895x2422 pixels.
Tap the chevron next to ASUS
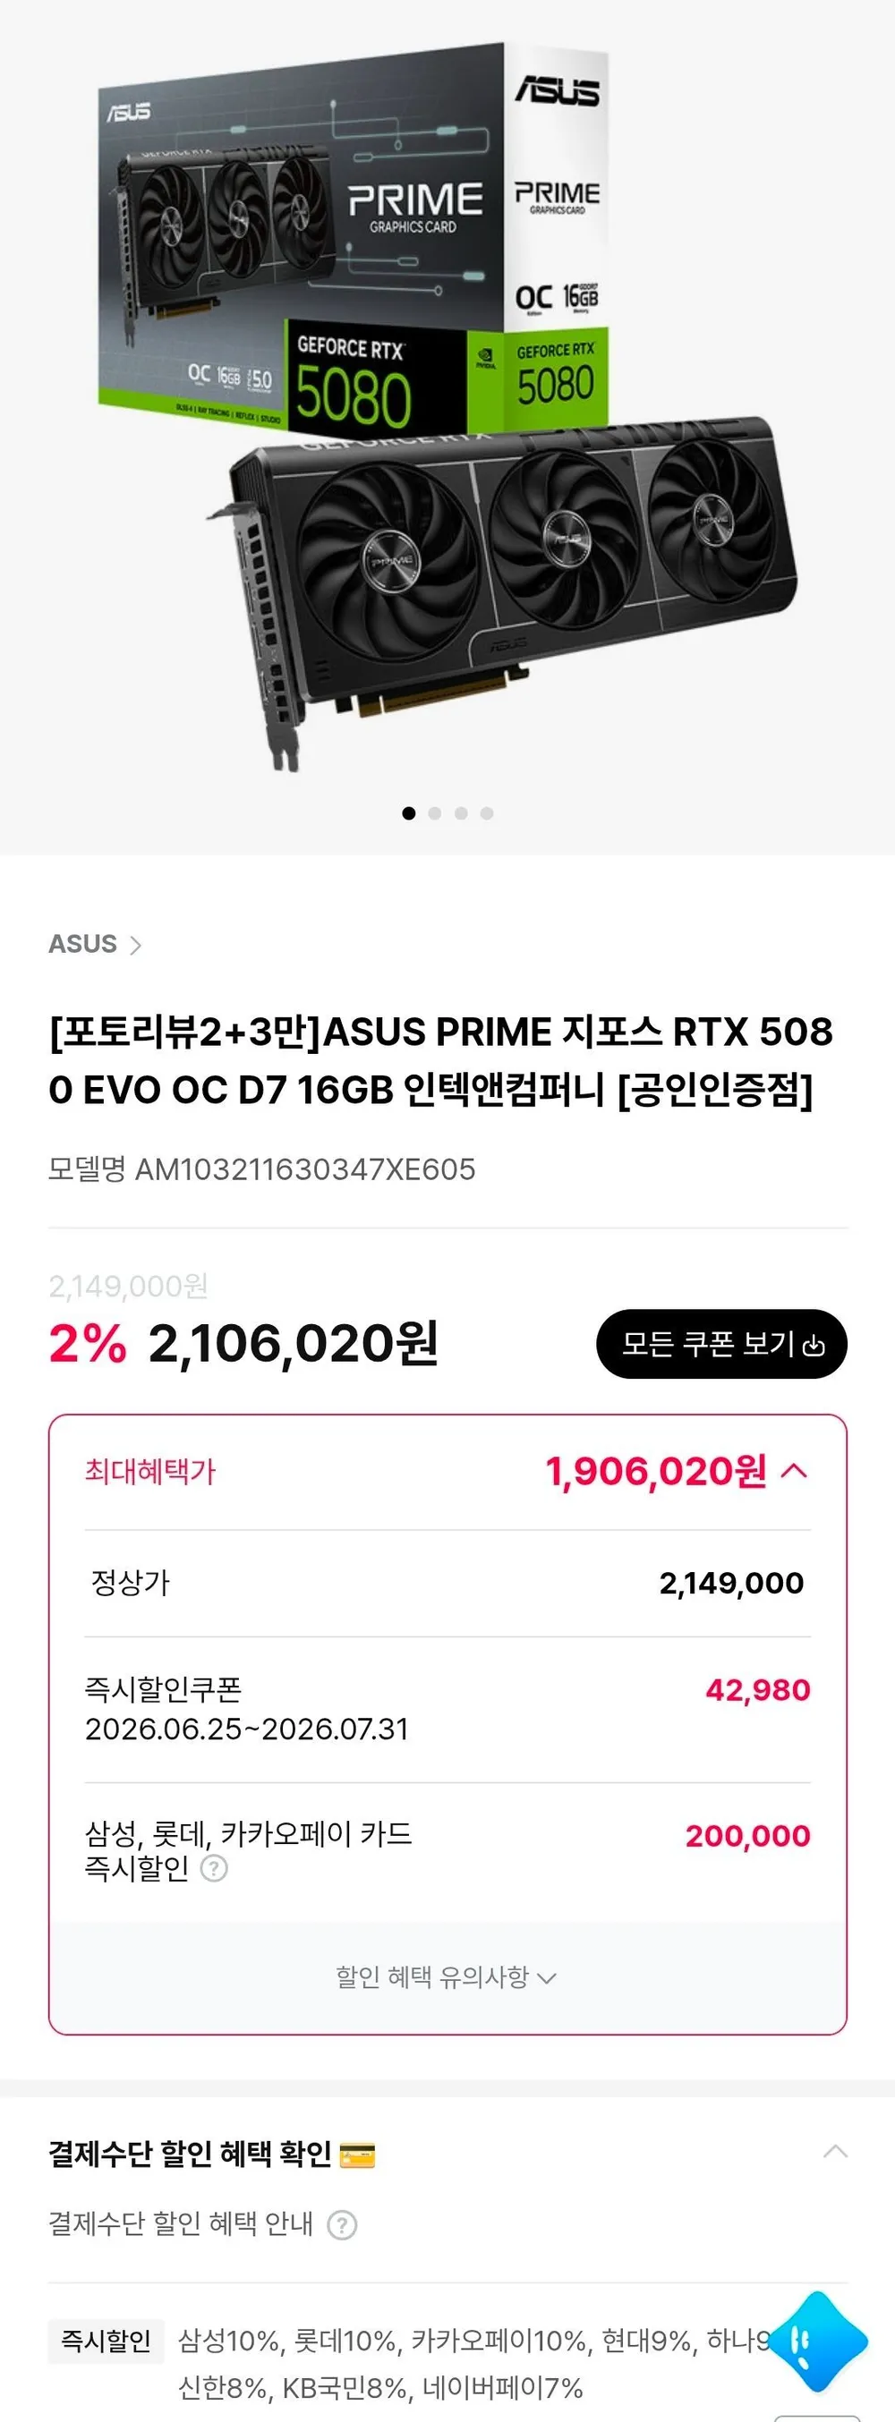coord(135,945)
